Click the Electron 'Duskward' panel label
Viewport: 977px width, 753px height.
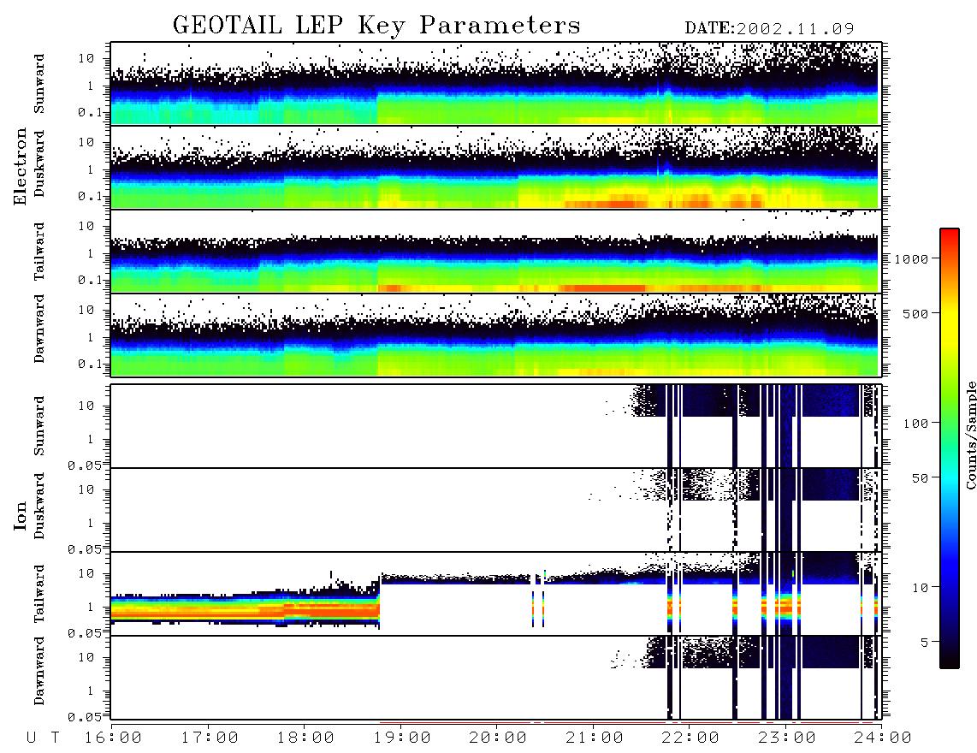(39, 164)
